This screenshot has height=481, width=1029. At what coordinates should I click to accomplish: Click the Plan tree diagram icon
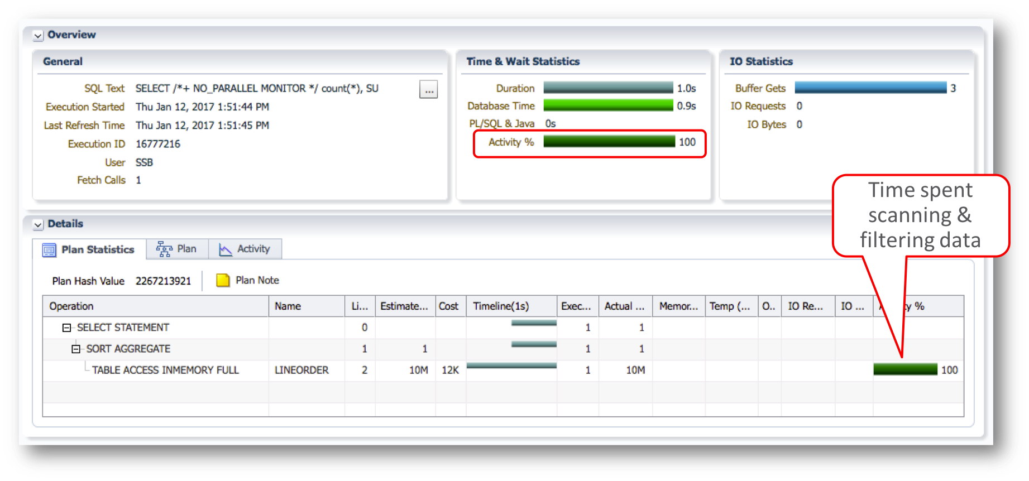click(x=164, y=249)
